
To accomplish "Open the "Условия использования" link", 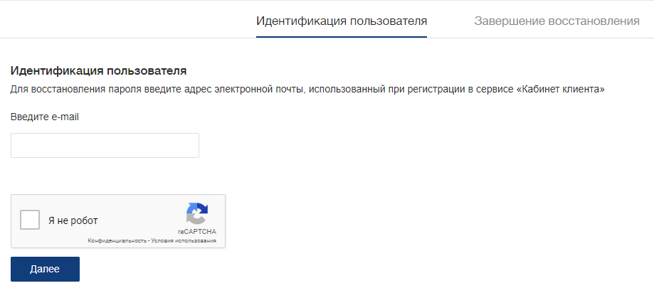I will point(184,241).
